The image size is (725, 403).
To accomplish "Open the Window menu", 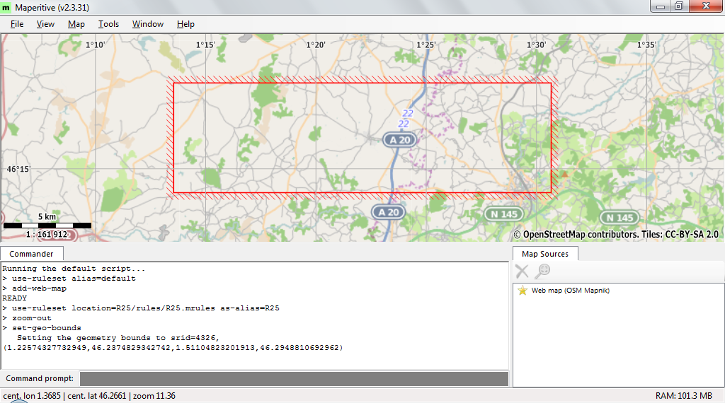I will [147, 24].
